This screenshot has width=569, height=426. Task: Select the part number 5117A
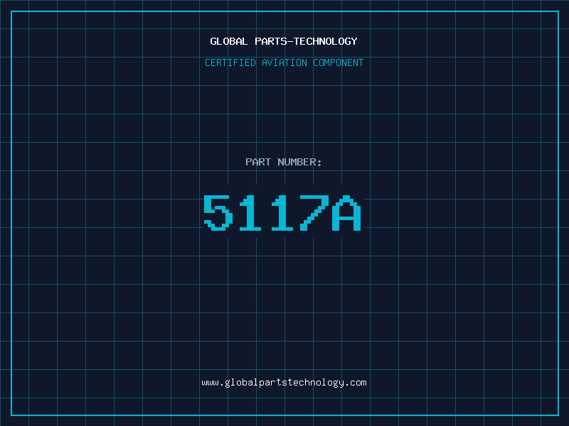pyautogui.click(x=282, y=212)
